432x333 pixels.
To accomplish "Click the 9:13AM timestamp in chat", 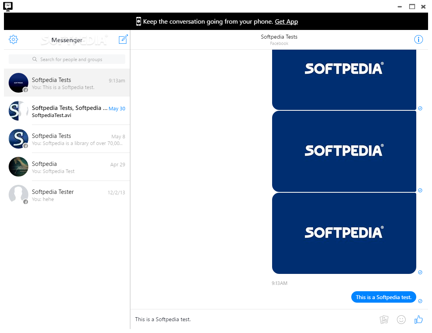I will pyautogui.click(x=279, y=283).
